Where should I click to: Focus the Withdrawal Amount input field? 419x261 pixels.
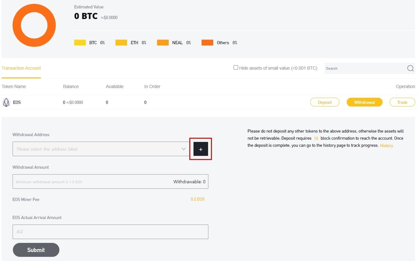coord(110,182)
